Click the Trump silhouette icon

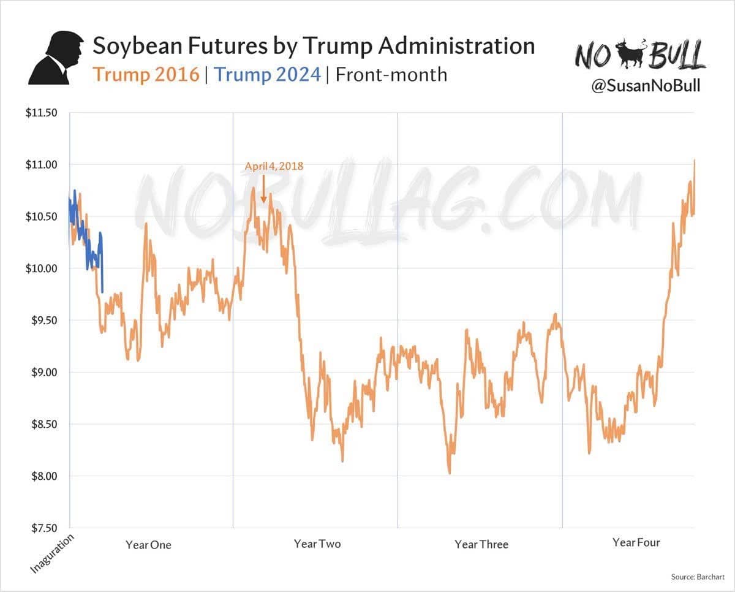pyautogui.click(x=55, y=59)
